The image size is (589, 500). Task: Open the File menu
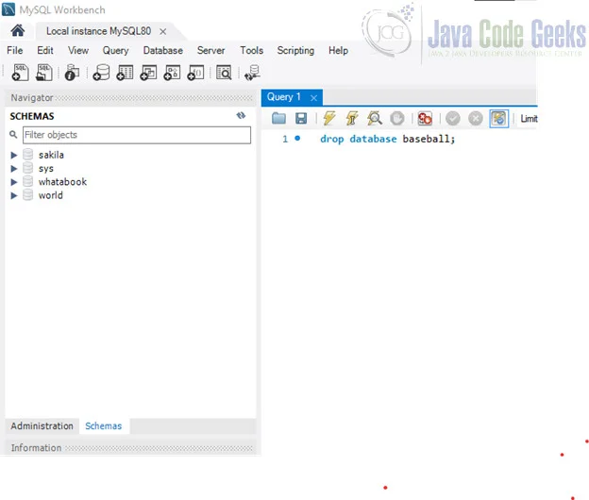[x=15, y=50]
